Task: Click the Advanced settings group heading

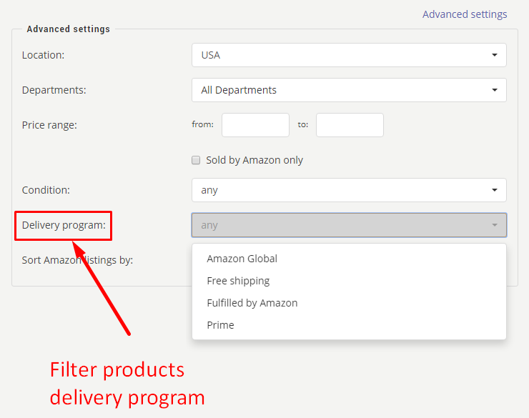Action: (x=68, y=29)
